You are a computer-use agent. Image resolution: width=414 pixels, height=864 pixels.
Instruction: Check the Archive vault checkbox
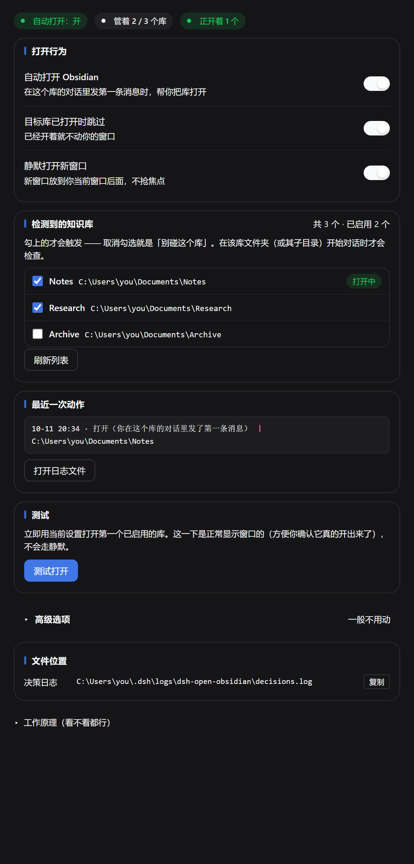pyautogui.click(x=38, y=334)
